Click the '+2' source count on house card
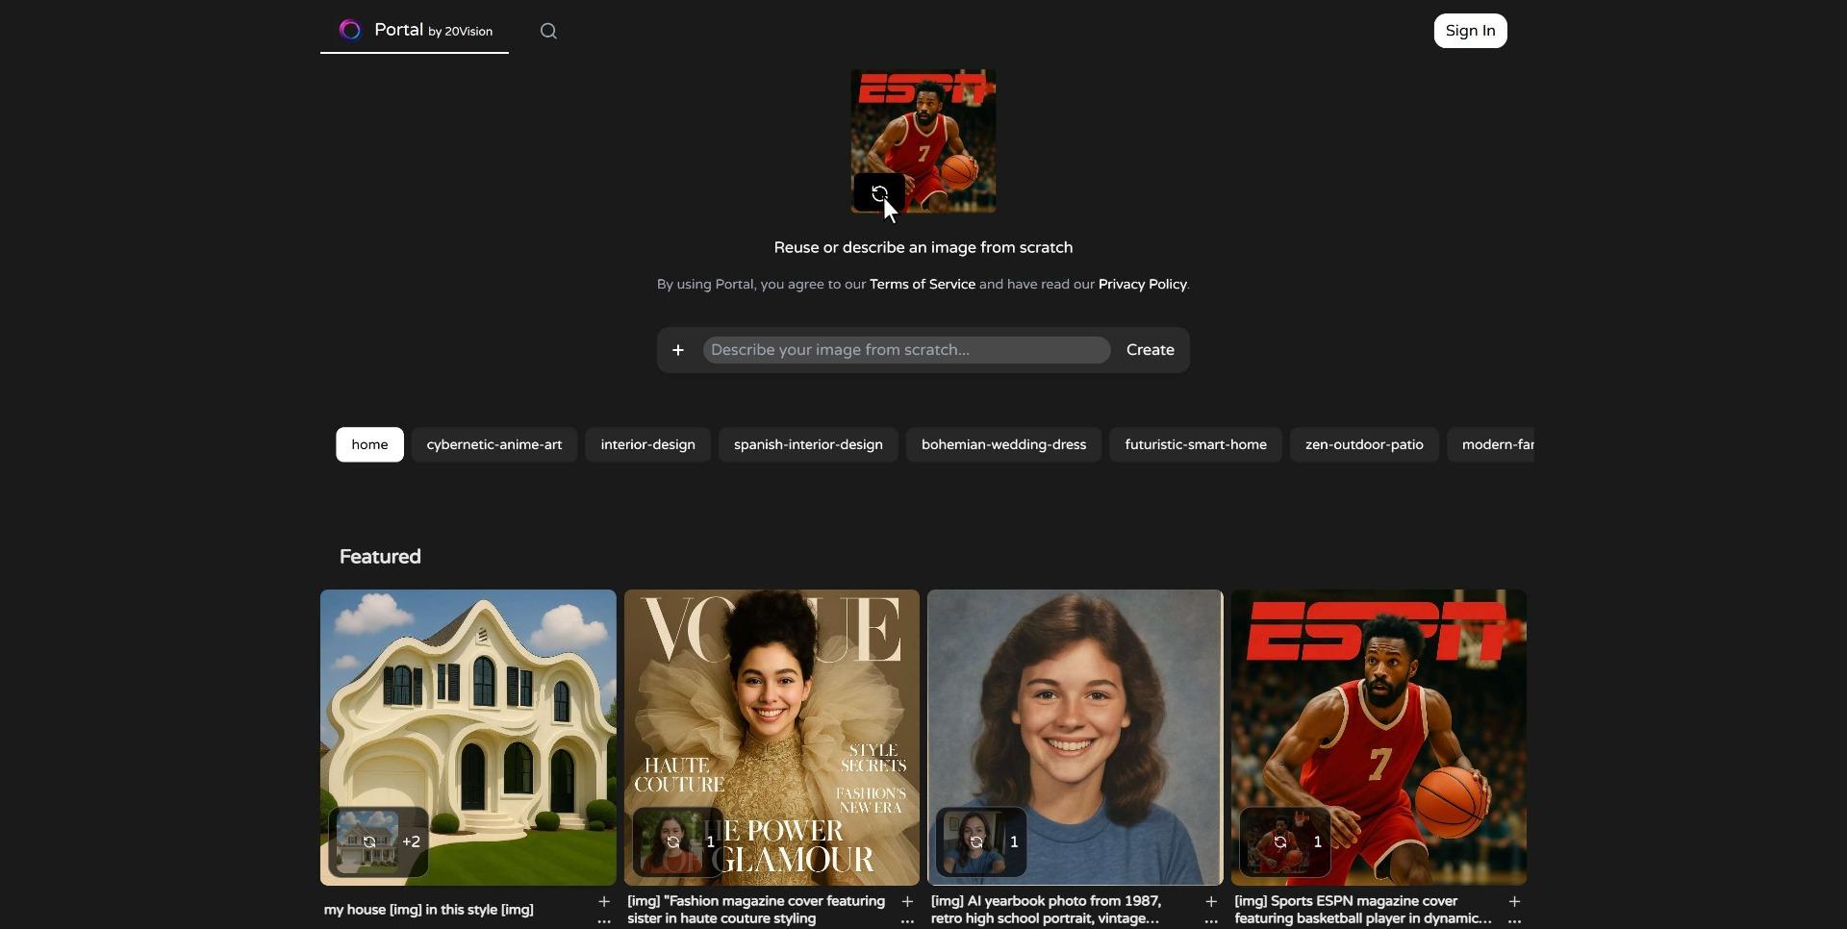The image size is (1847, 929). [412, 842]
